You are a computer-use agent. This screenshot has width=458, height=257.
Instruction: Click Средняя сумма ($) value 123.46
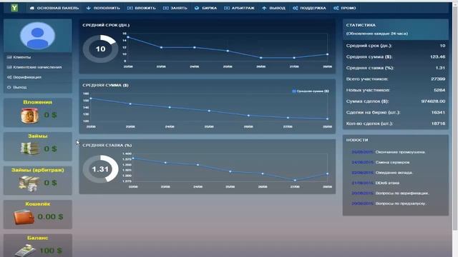pos(437,57)
